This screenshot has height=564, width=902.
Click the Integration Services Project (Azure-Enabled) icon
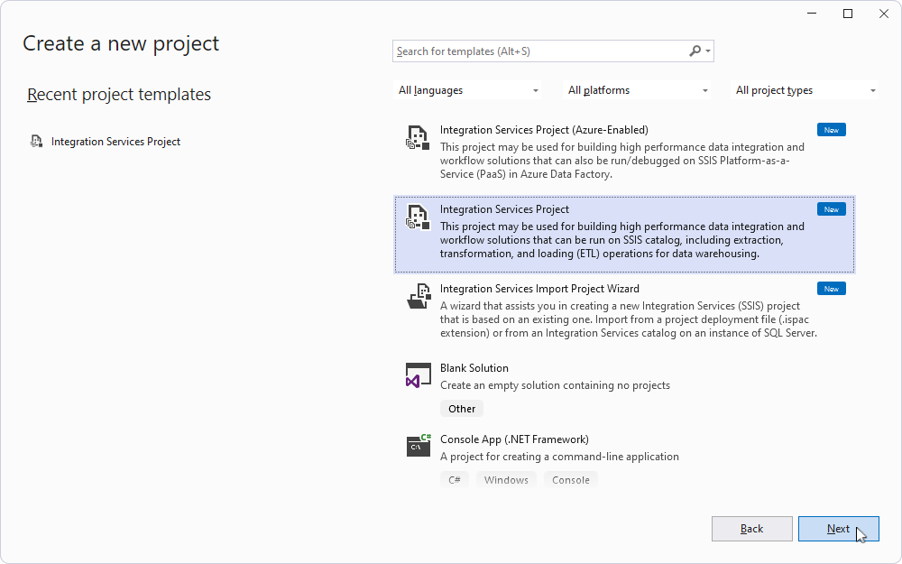pyautogui.click(x=418, y=138)
